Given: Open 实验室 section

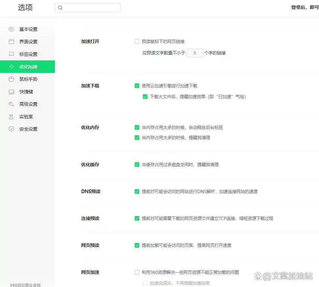Looking at the screenshot, I should [x=28, y=117].
